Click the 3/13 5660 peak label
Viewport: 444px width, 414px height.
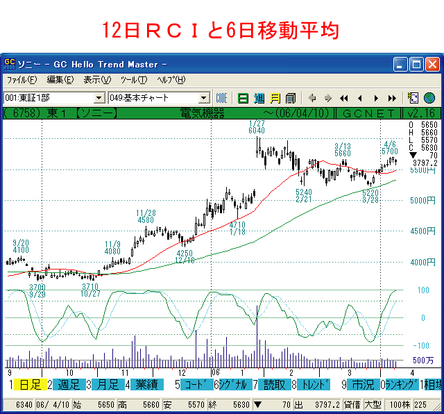tap(343, 150)
